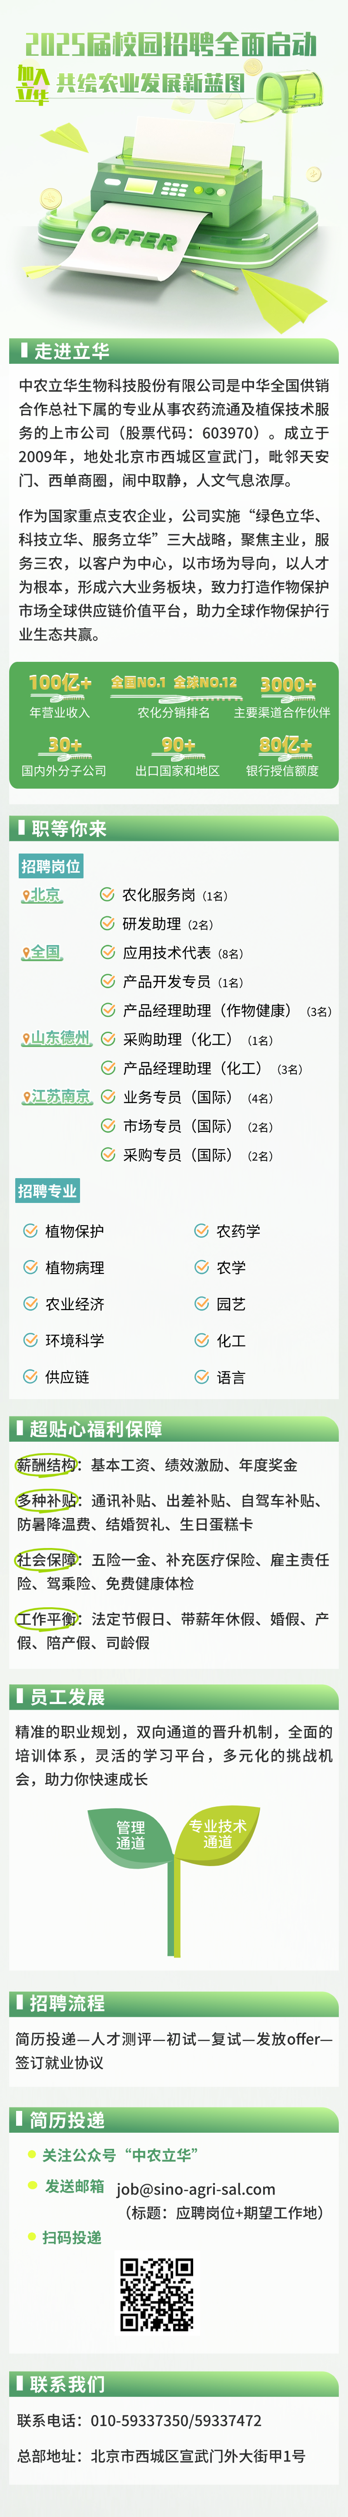The height and width of the screenshot is (2517, 348).
Task: Select the 招聘岗位 label
Action: [51, 866]
